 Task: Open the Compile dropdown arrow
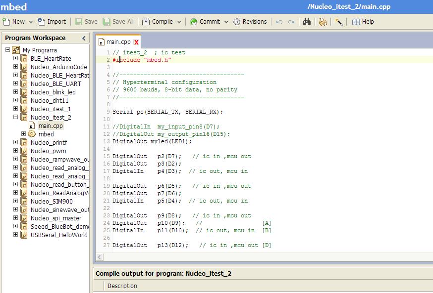[x=179, y=22]
